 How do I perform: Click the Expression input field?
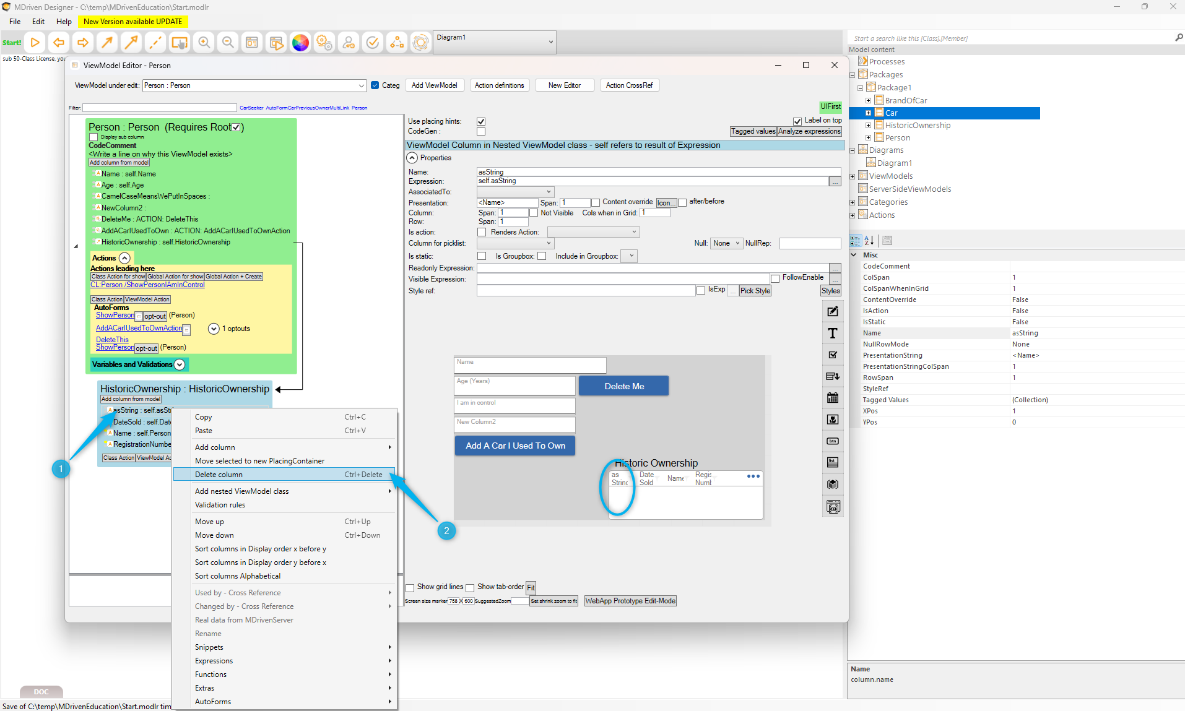652,181
